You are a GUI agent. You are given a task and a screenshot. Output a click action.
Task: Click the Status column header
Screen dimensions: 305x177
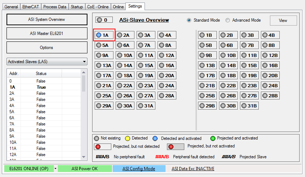pyautogui.click(x=41, y=74)
